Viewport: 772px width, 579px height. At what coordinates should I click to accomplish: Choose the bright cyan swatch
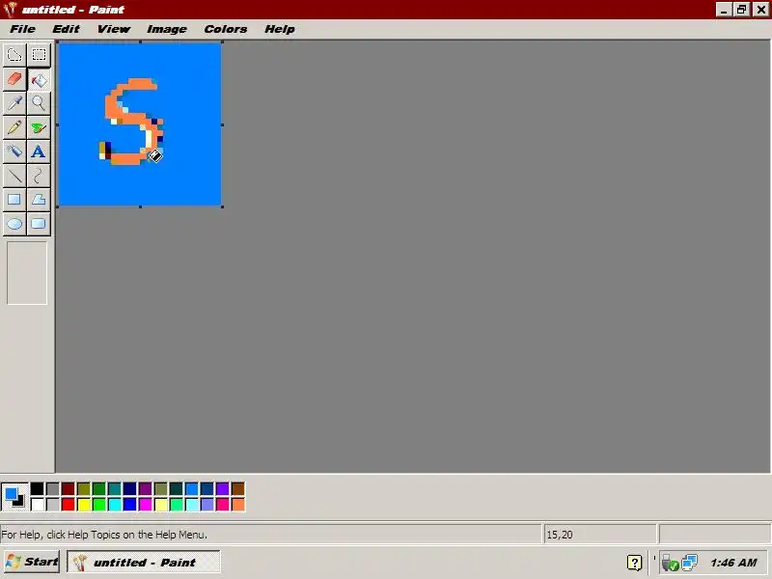coord(114,504)
